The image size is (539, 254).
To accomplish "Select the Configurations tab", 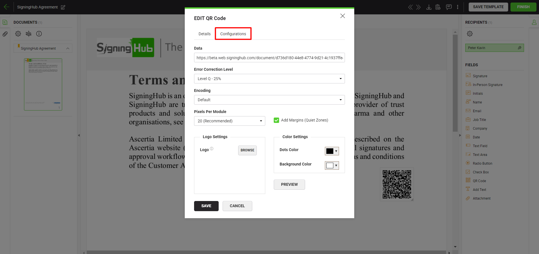I will click(233, 34).
